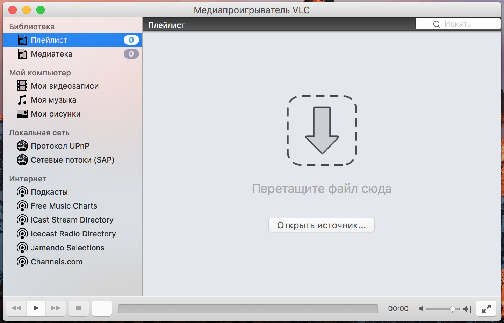Enter fullscreen with the expand arrows icon

(x=486, y=308)
